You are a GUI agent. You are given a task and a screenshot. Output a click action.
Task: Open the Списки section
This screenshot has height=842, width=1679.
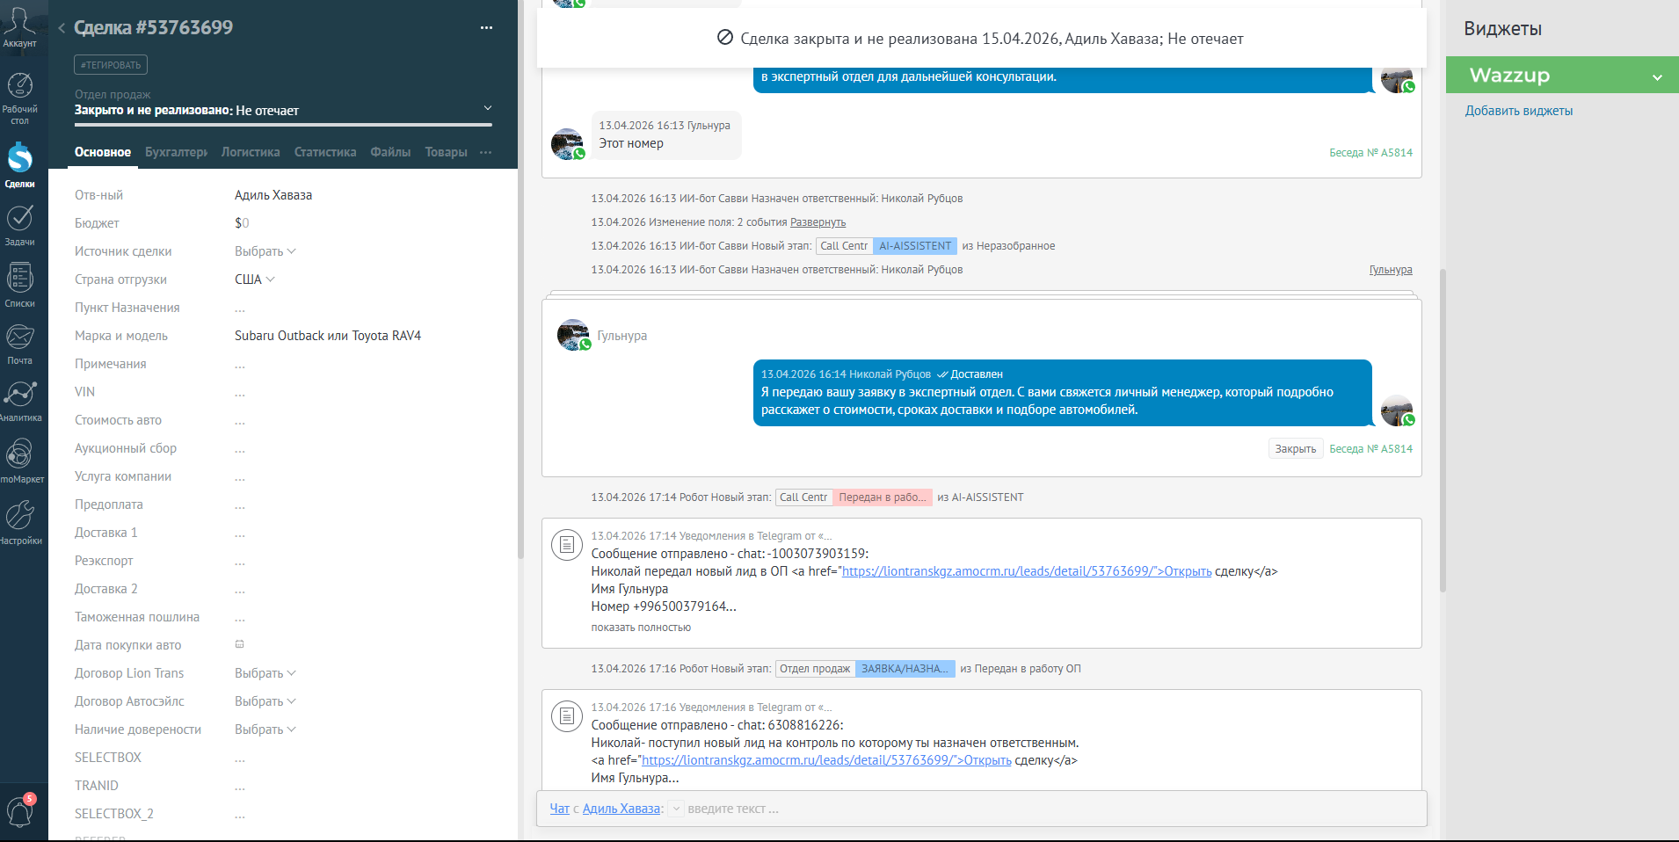[x=19, y=286]
